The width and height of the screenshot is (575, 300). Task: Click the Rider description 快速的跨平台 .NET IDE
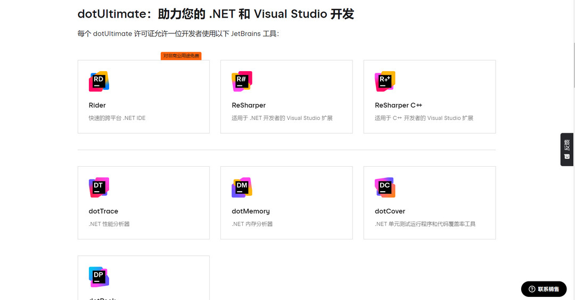[117, 118]
